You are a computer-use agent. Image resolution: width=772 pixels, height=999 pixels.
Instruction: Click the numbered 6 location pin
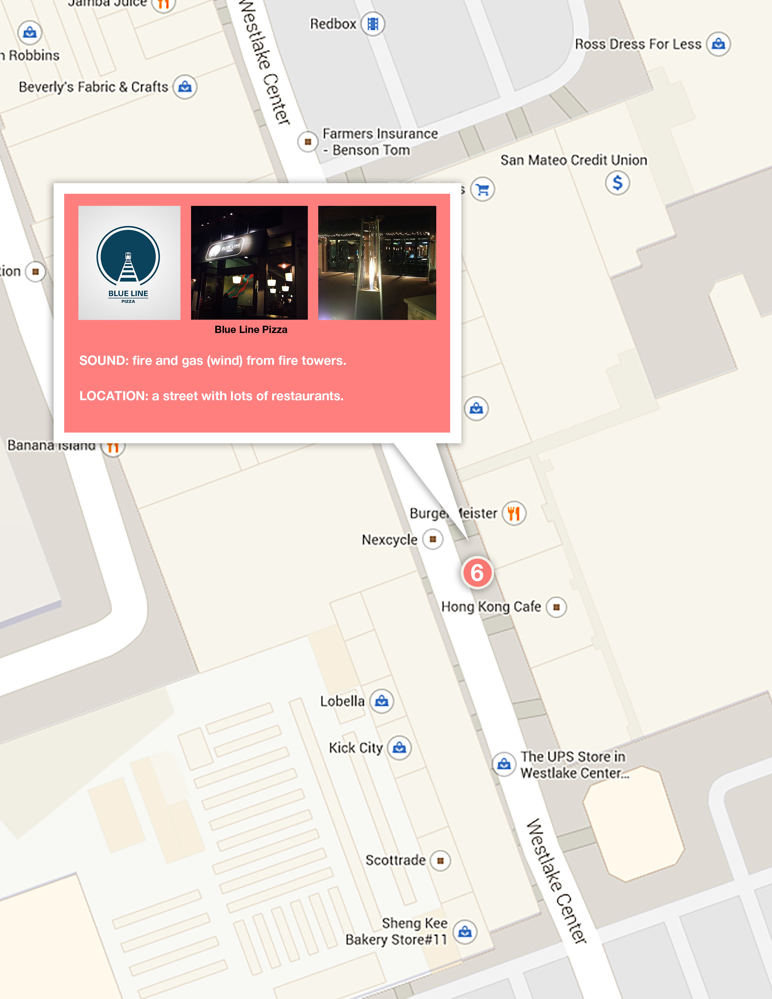click(x=477, y=573)
